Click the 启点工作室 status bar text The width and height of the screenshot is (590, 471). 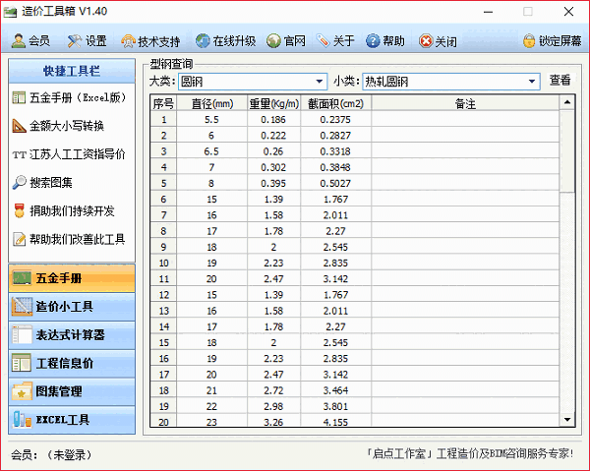pos(470,453)
